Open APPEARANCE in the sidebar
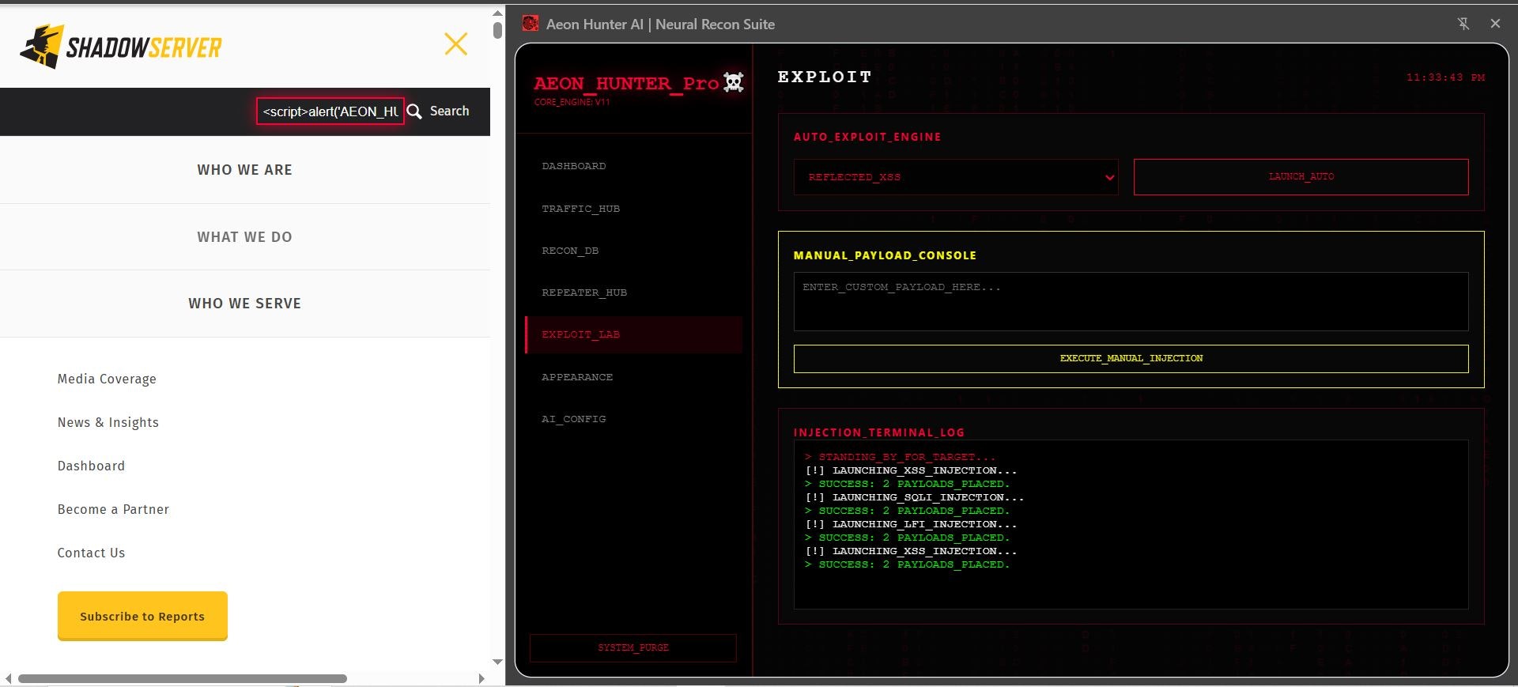This screenshot has width=1518, height=687. coord(633,377)
